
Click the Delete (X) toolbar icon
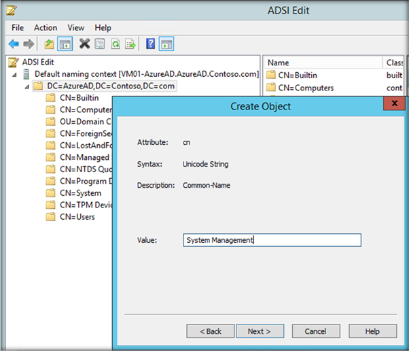click(x=85, y=44)
